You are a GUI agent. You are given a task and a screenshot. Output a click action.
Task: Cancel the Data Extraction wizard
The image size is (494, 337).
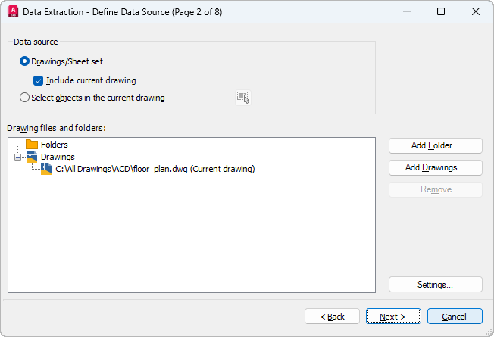(455, 317)
